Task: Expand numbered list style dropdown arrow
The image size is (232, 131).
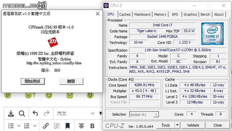Action: [35, 126]
